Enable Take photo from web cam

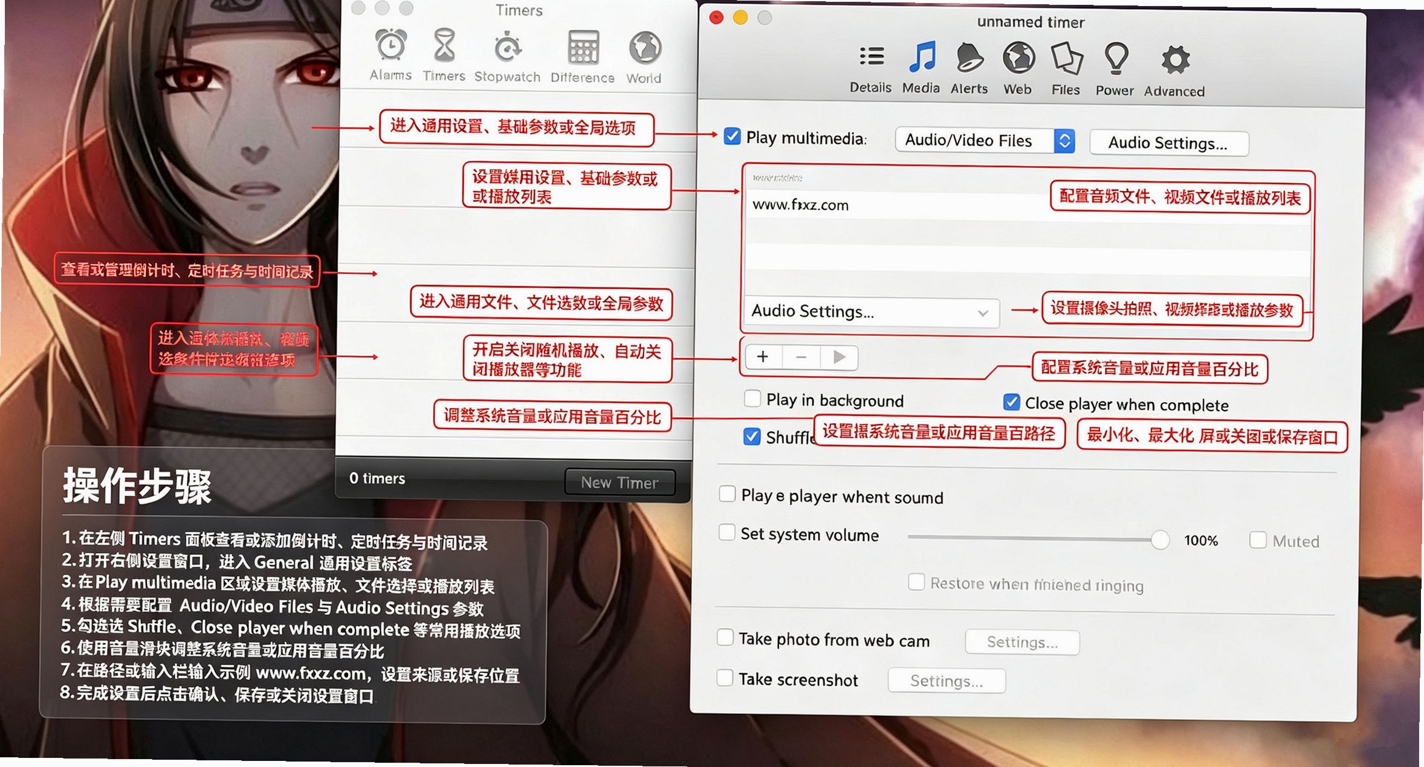pos(725,637)
